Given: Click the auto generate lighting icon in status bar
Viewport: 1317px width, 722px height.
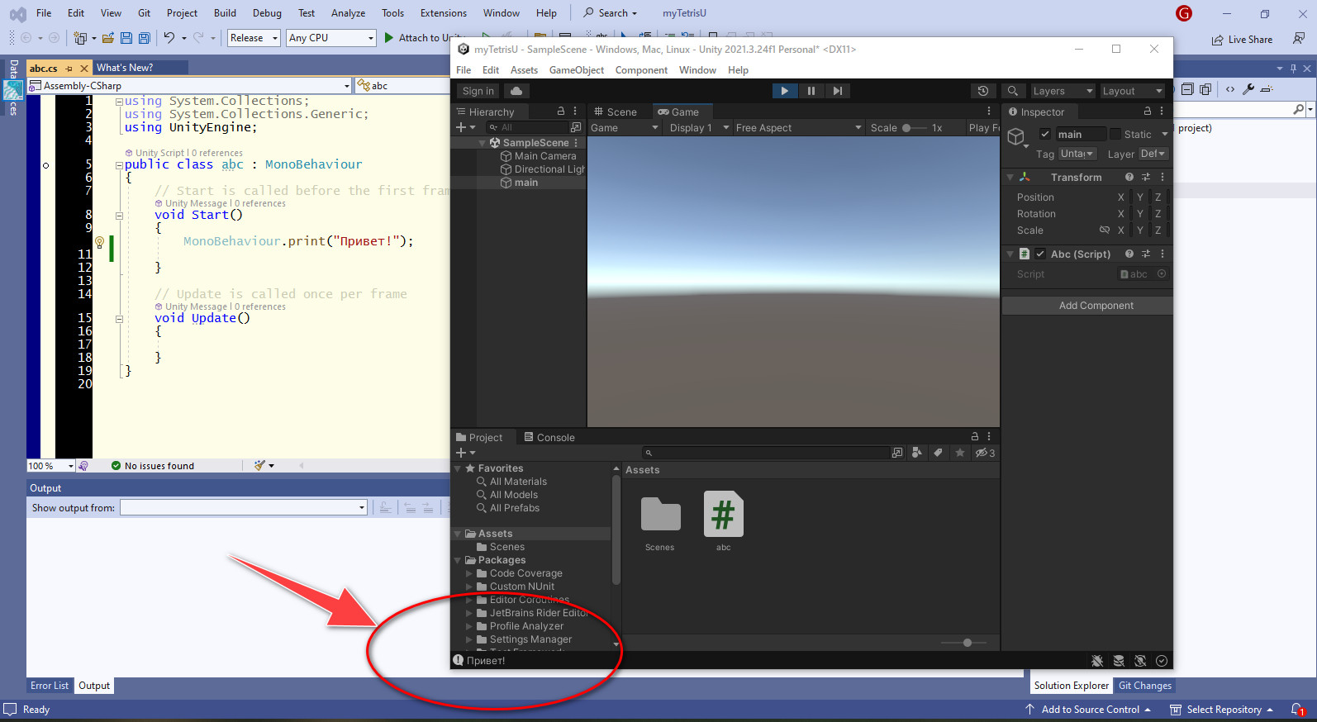Looking at the screenshot, I should pos(1140,661).
